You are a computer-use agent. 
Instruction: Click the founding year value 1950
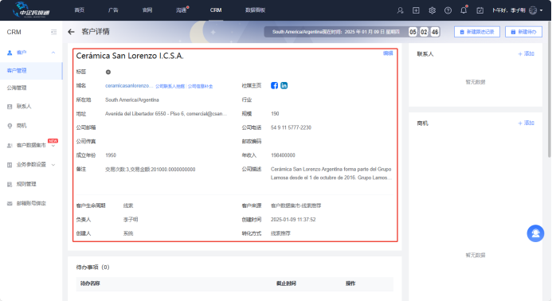coord(111,155)
